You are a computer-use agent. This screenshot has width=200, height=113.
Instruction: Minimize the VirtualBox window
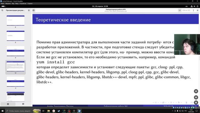pyautogui.click(x=188, y=1)
